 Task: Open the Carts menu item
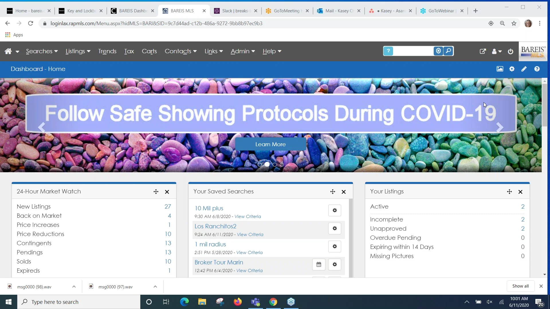pyautogui.click(x=149, y=51)
